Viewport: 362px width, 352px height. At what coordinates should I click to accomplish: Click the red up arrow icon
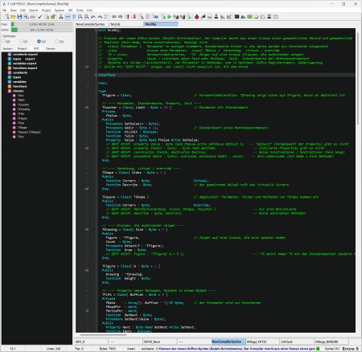click(x=128, y=17)
